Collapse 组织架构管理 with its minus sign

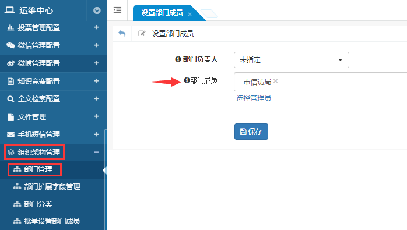tap(96, 152)
